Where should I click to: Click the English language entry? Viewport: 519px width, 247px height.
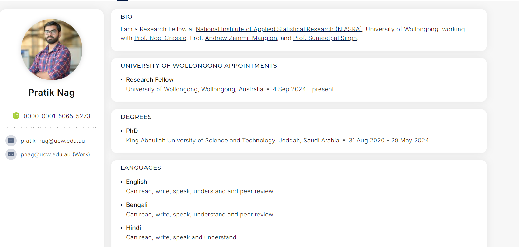(137, 182)
